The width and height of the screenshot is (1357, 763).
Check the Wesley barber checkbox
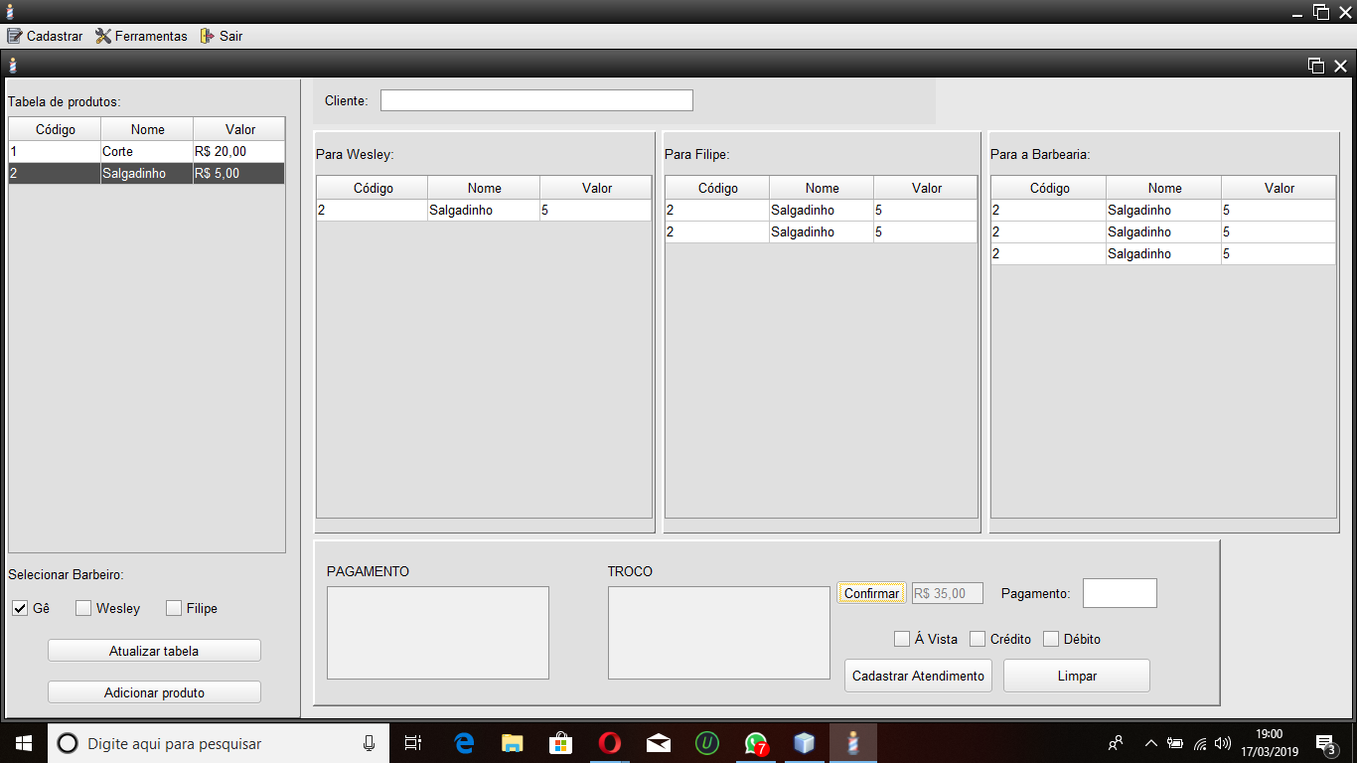pyautogui.click(x=83, y=608)
